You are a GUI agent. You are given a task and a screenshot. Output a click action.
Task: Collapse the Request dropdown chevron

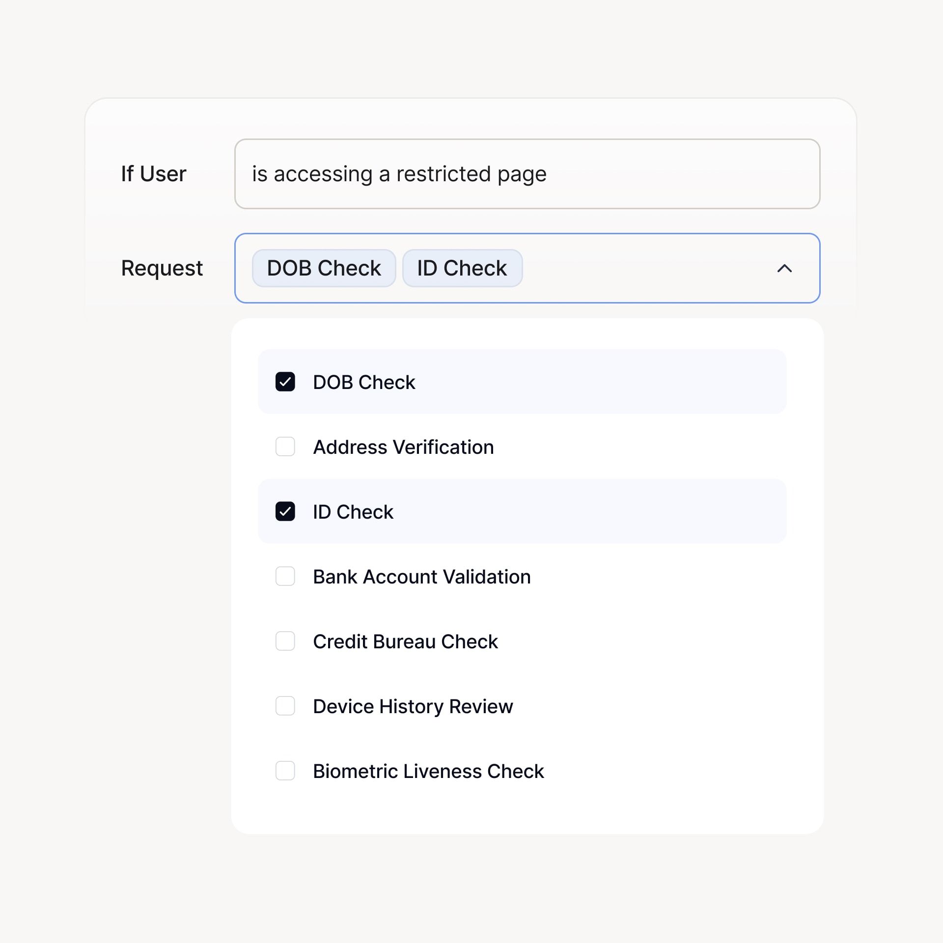click(784, 268)
